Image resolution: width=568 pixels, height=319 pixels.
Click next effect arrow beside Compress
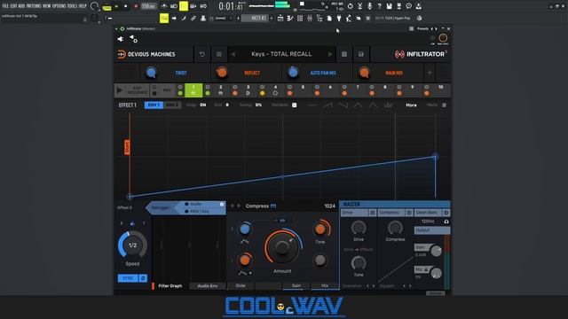click(239, 206)
